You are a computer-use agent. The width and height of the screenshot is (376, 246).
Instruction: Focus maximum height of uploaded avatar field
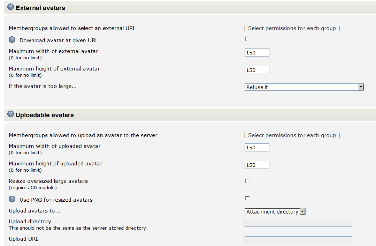coord(257,165)
